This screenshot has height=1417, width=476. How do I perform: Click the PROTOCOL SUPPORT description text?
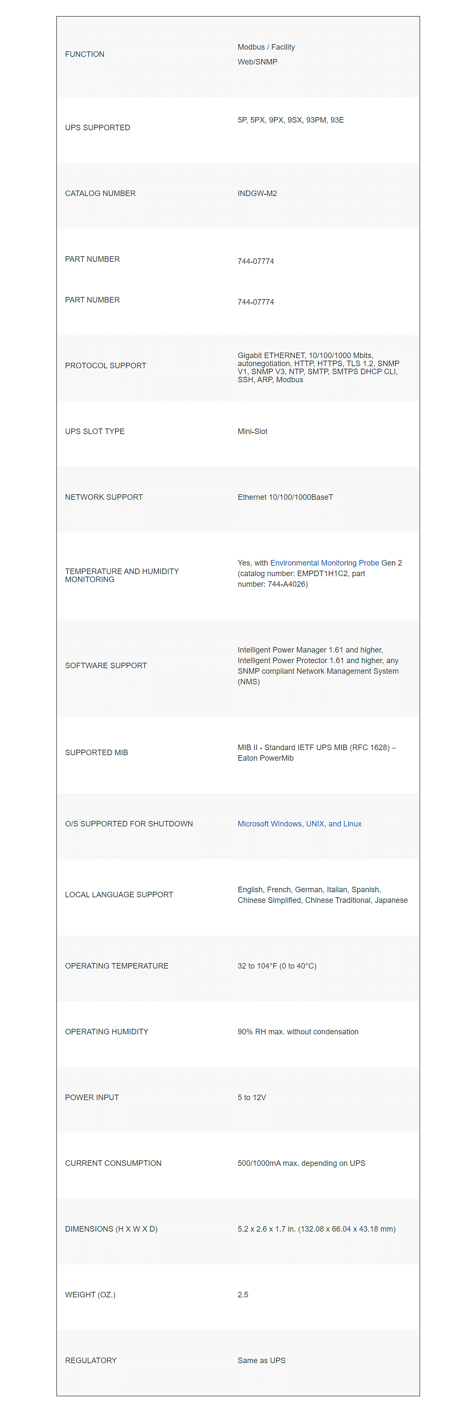pyautogui.click(x=319, y=367)
